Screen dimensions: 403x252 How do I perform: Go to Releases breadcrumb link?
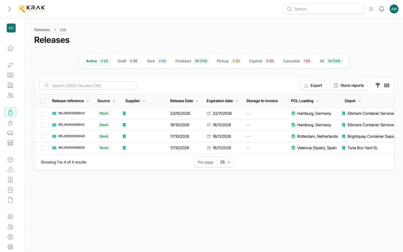click(42, 30)
